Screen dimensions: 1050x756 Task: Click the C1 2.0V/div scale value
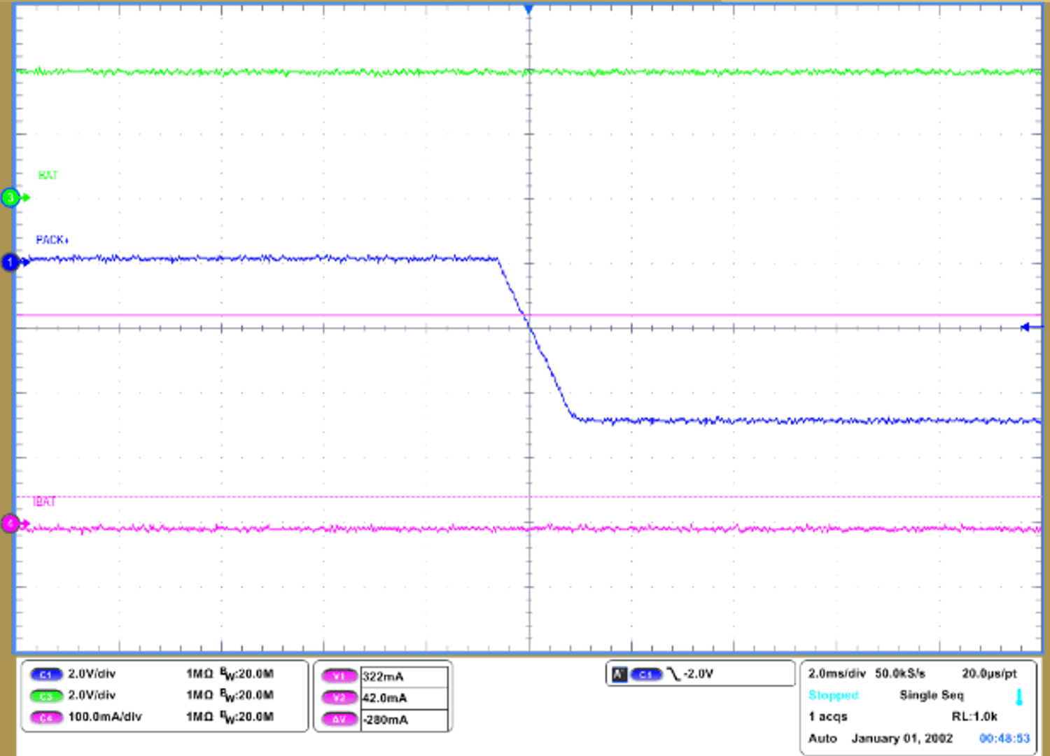(x=92, y=674)
